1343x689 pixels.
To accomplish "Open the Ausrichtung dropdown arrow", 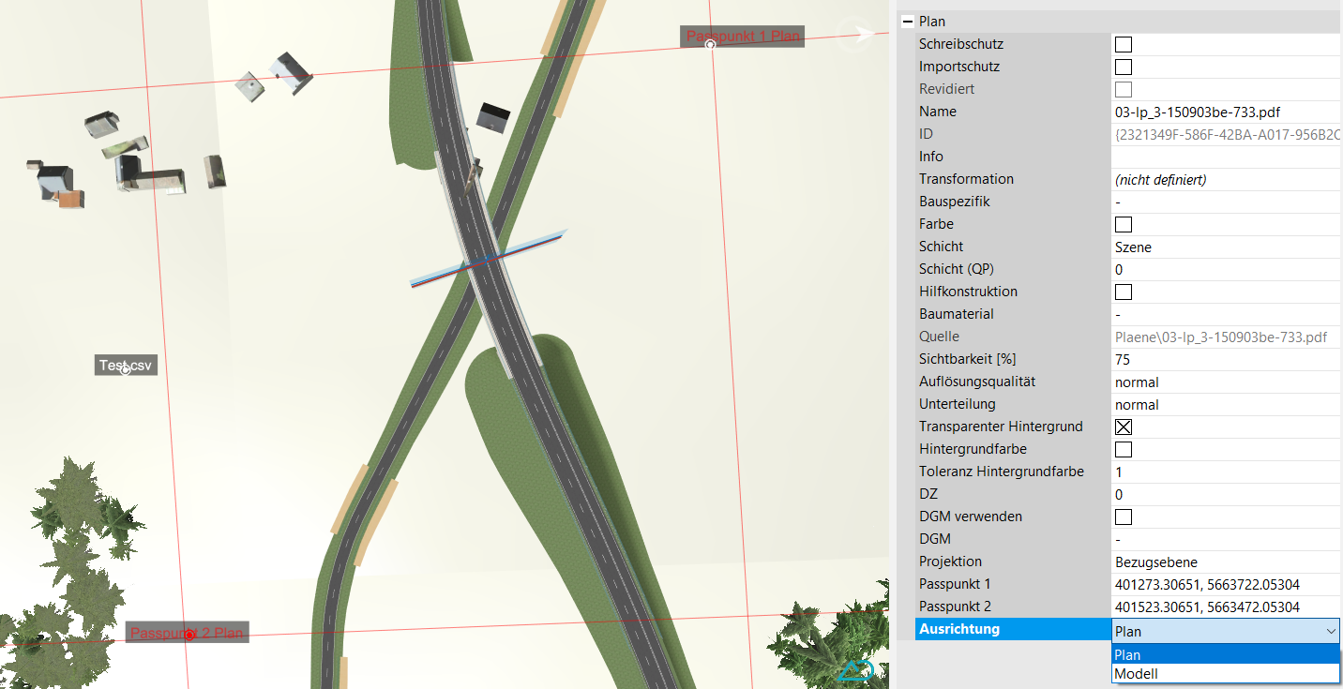I will pyautogui.click(x=1330, y=632).
